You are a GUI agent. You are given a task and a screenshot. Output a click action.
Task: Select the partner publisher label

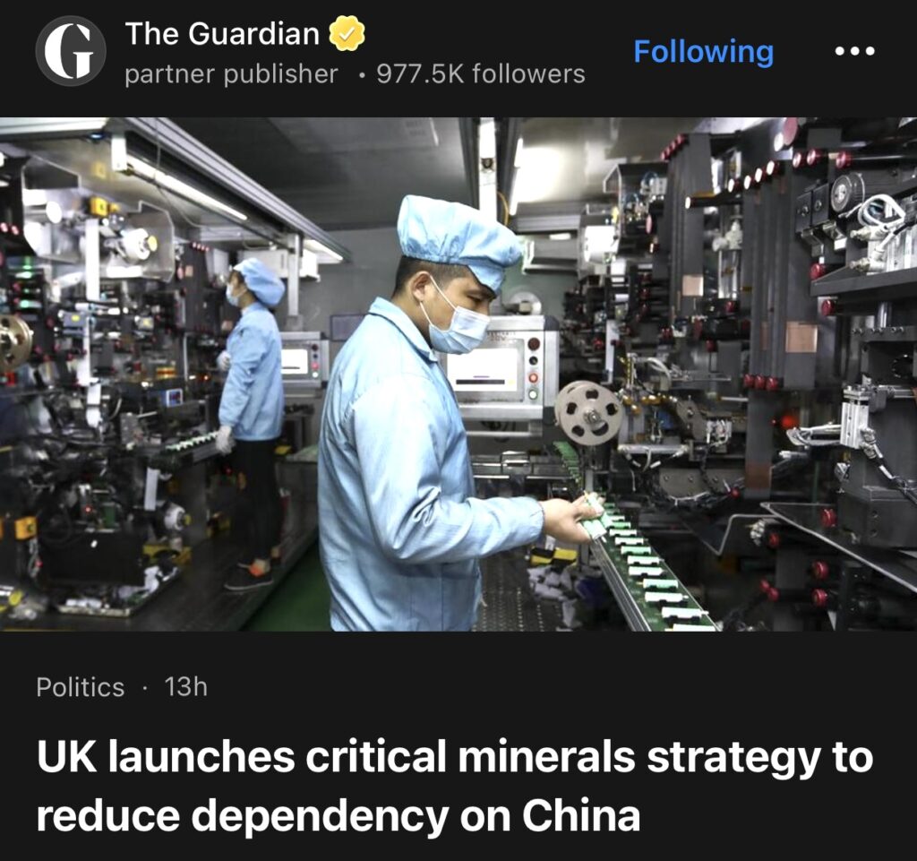tap(232, 74)
